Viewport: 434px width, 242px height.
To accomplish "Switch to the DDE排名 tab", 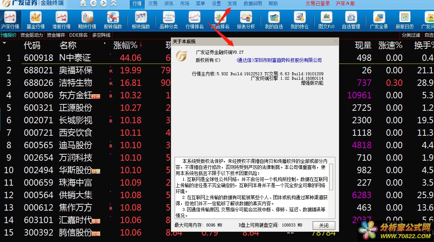I will pos(78,35).
